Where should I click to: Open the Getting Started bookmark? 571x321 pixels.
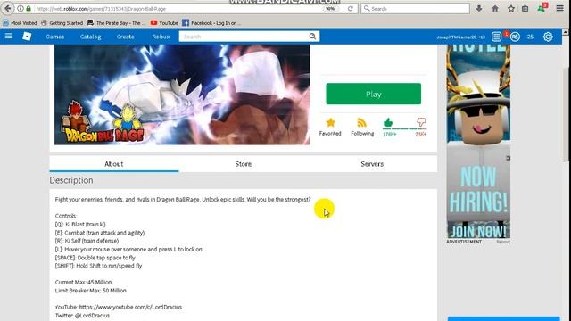click(x=62, y=23)
